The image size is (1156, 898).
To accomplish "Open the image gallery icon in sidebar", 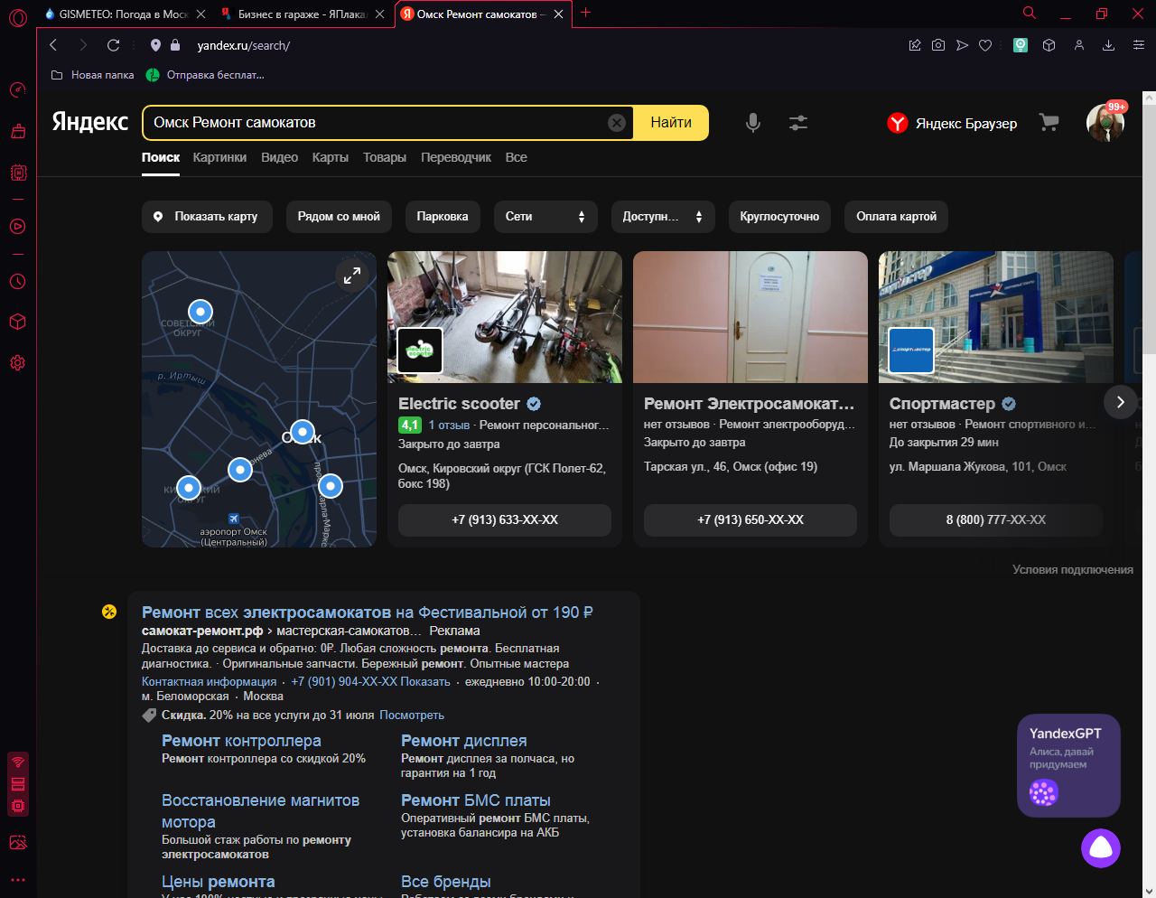I will (18, 842).
